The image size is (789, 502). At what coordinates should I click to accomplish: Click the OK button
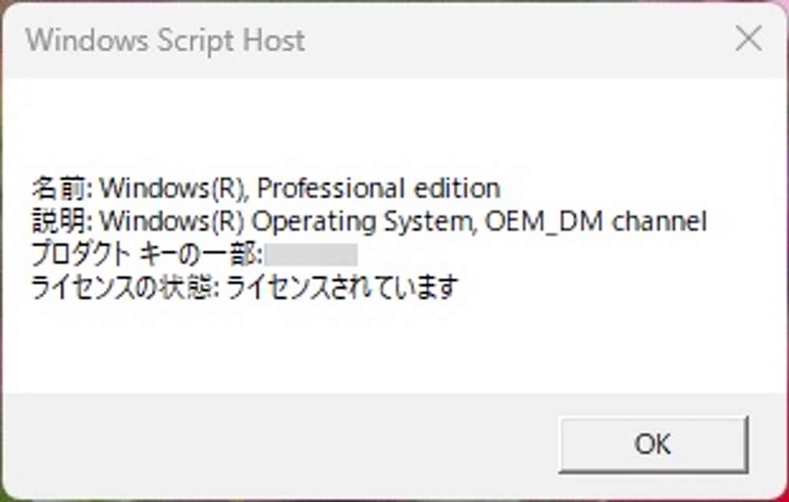[x=653, y=444]
